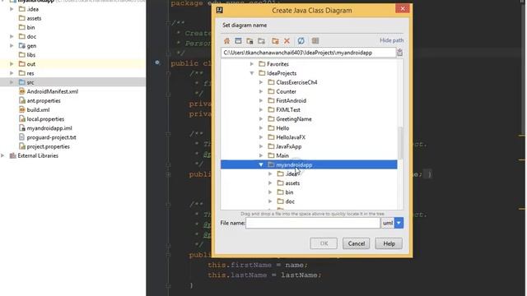Image resolution: width=527 pixels, height=296 pixels.
Task: Click the gutter marker icon beside public class line
Action: (x=157, y=62)
